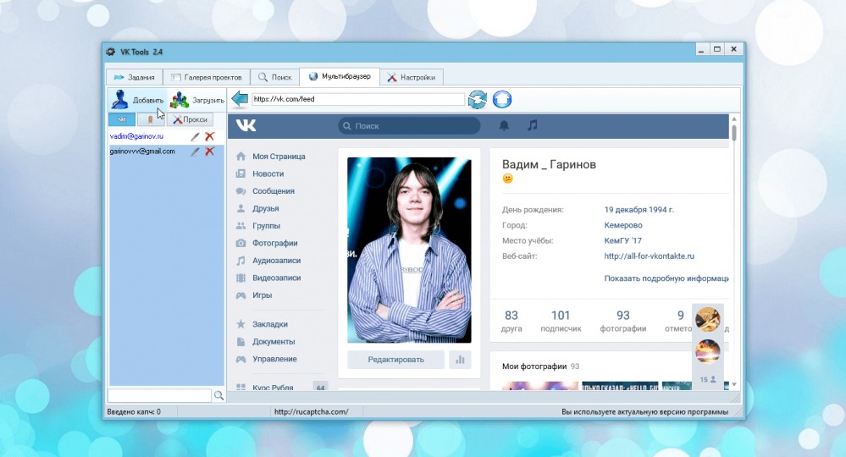The width and height of the screenshot is (846, 457).
Task: Click the second friend avatar thumbnail
Action: click(707, 352)
